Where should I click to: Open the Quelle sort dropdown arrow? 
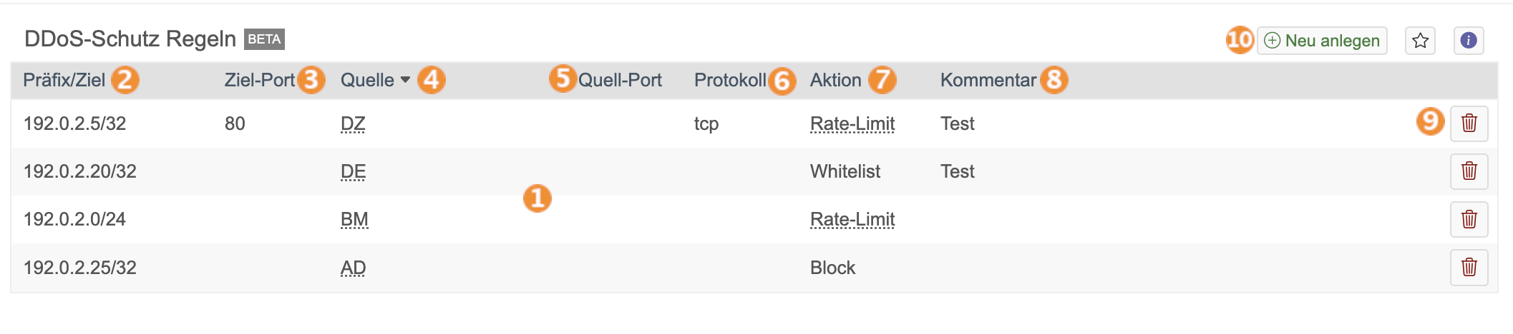[x=405, y=80]
